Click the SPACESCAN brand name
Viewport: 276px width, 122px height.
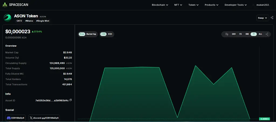point(19,5)
